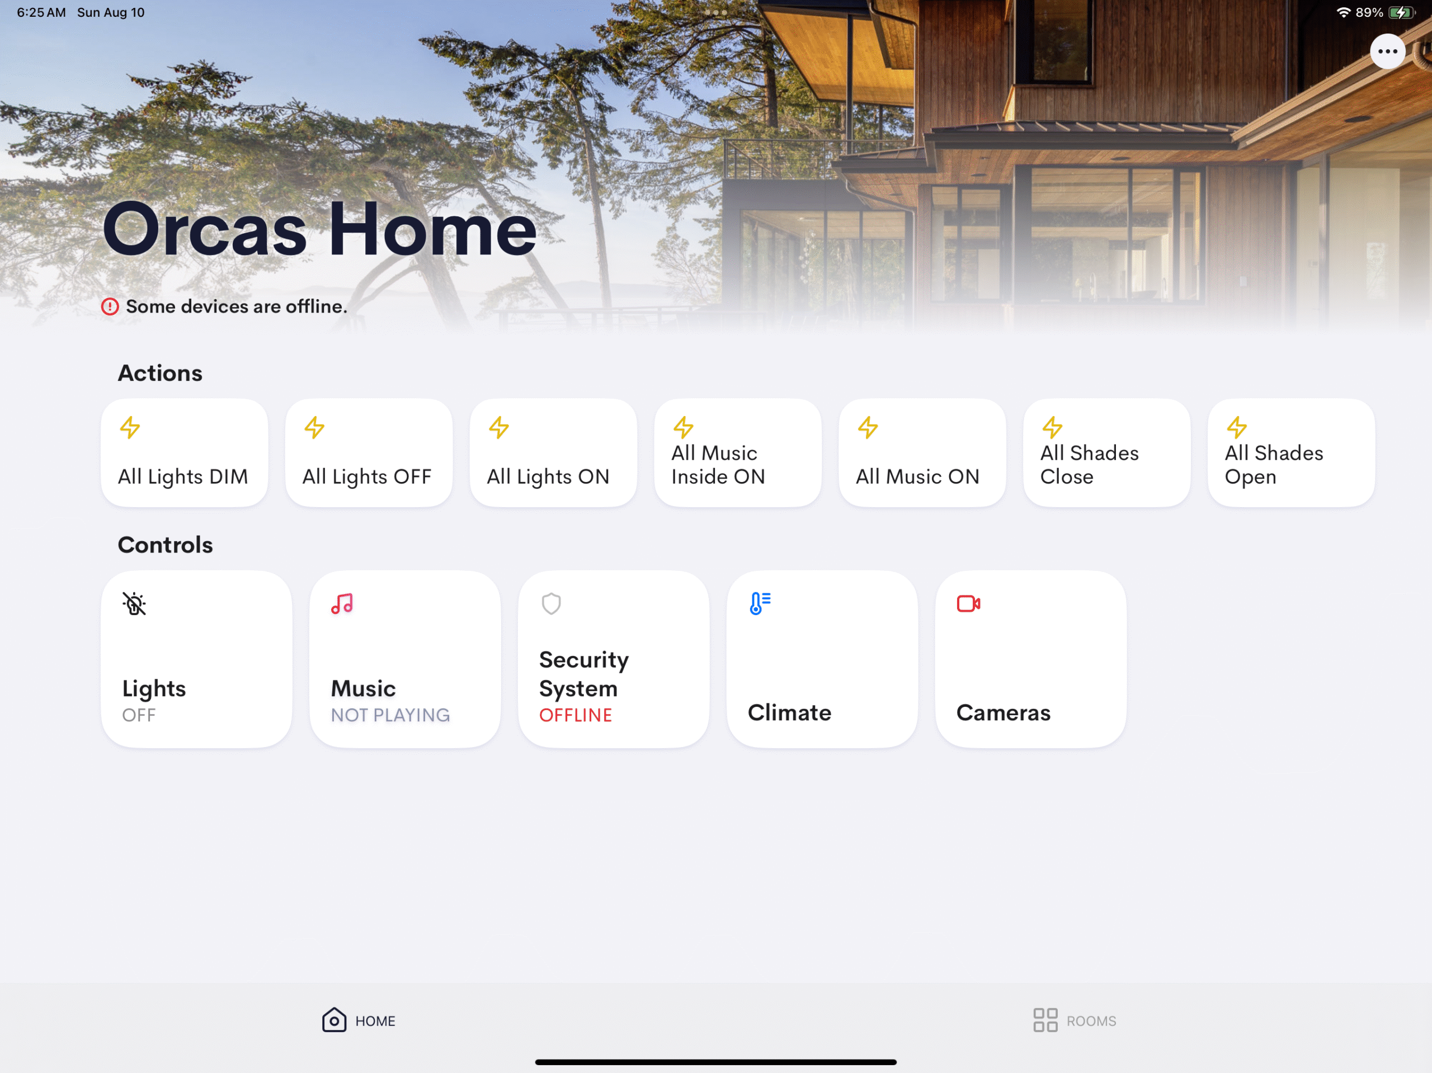Tap the Climate thermometer icon
Image resolution: width=1432 pixels, height=1073 pixels.
(760, 603)
